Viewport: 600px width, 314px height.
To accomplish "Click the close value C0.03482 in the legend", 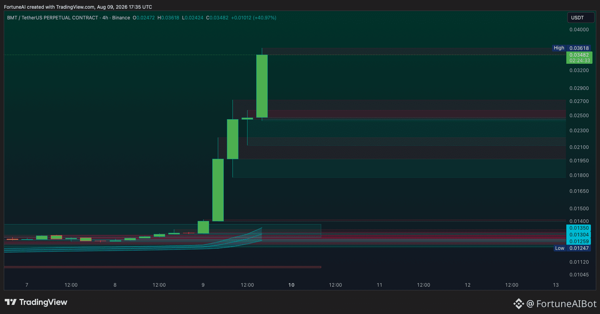I will point(217,18).
